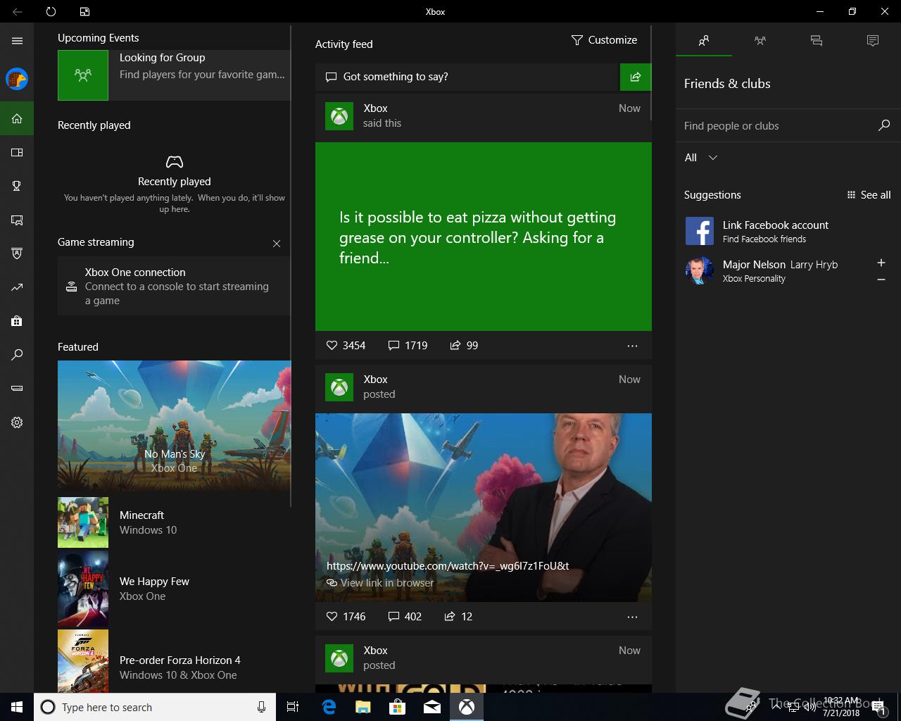The image size is (901, 721).
Task: Open Search magnifier in sidebar
Action: (x=17, y=355)
